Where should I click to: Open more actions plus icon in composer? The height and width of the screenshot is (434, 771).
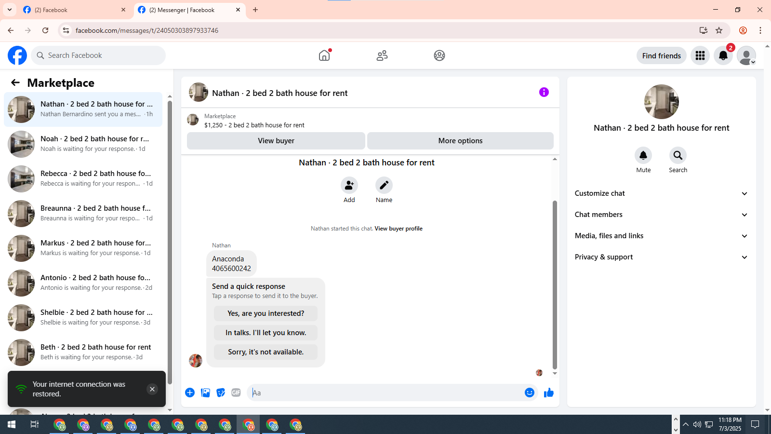tap(190, 393)
